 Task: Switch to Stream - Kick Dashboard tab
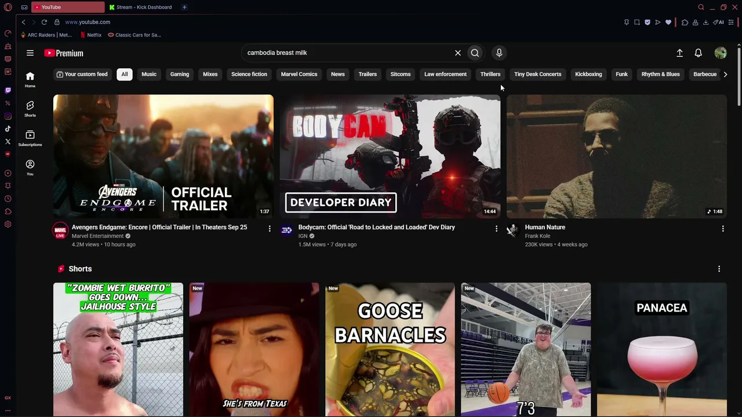pyautogui.click(x=141, y=7)
